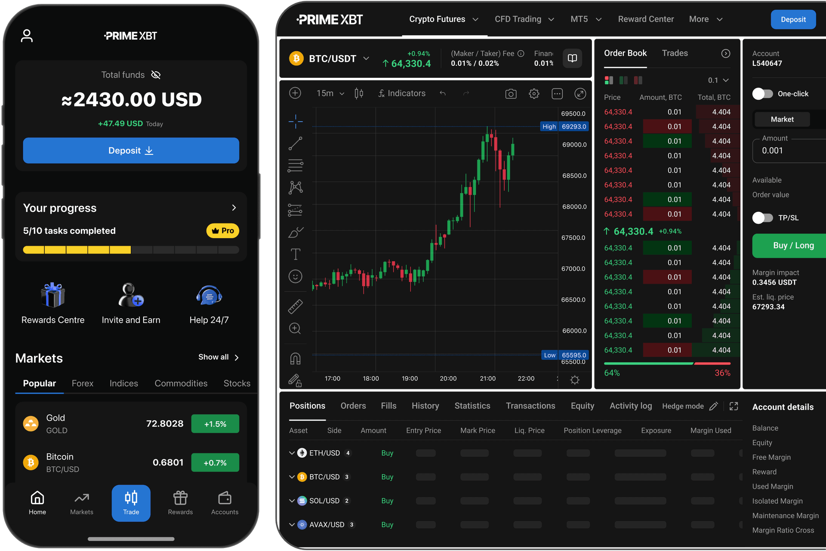Select the brush drawing tool
Screen dimensions: 826x551
coord(296,233)
